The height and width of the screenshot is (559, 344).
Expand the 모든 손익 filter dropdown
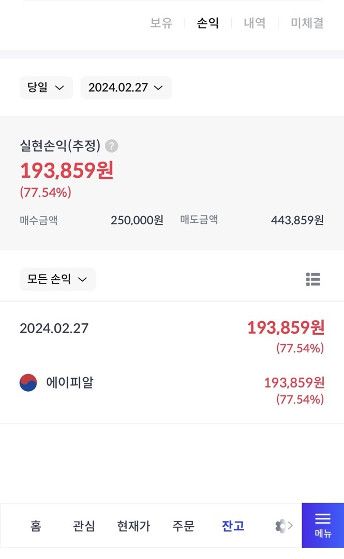(x=57, y=279)
